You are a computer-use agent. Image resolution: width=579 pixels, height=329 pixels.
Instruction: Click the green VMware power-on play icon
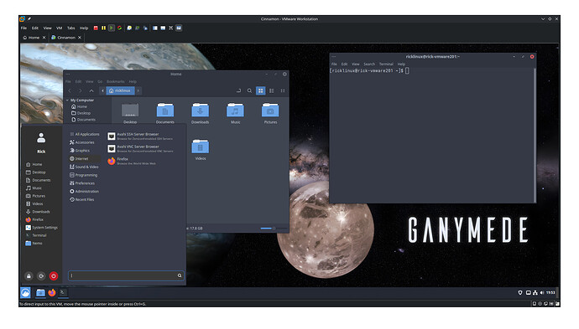pos(112,28)
